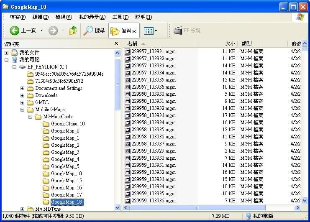This screenshot has height=222, width=310.
Task: Click the file list horizontal scrollbar
Action: (197, 207)
